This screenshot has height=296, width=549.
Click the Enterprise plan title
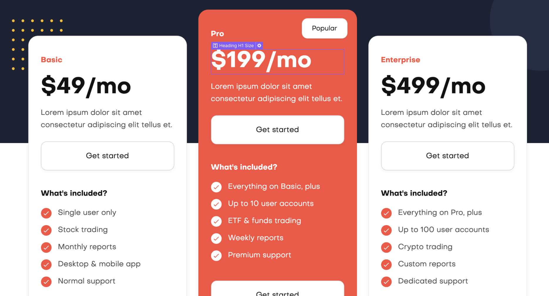[x=400, y=59]
